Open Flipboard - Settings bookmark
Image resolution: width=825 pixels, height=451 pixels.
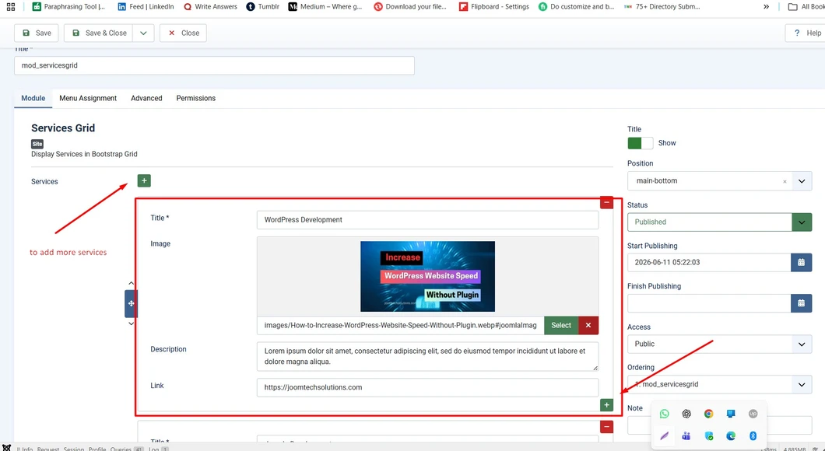click(493, 7)
